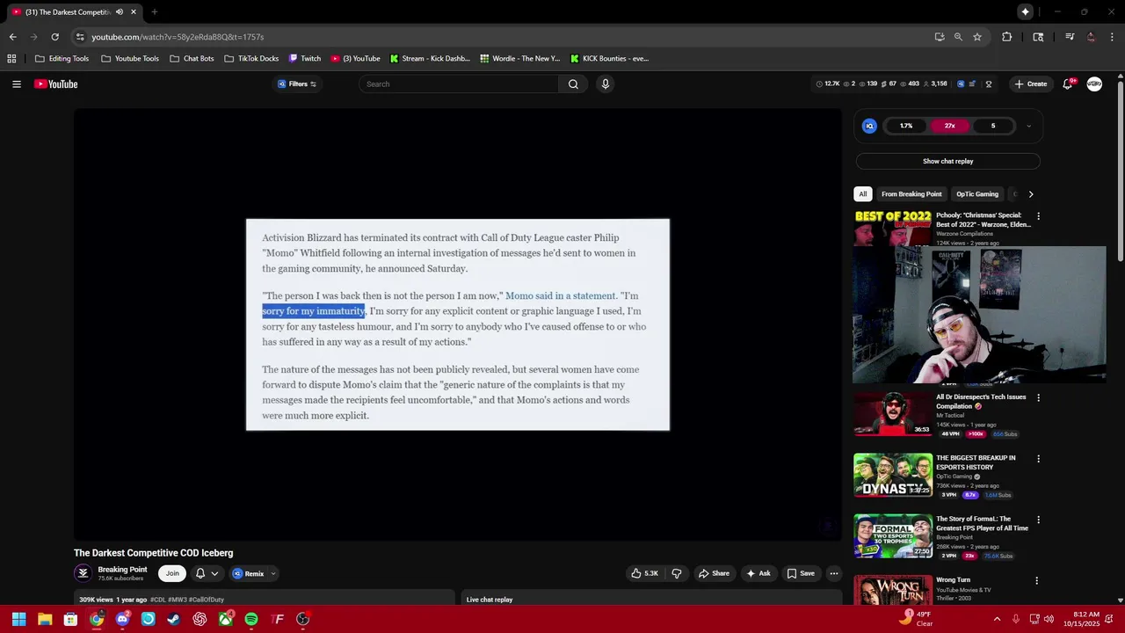1125x633 pixels.
Task: Open options for Dr Disrespect Tech Issues video
Action: [x=1038, y=397]
